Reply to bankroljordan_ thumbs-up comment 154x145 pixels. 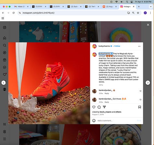107,93
